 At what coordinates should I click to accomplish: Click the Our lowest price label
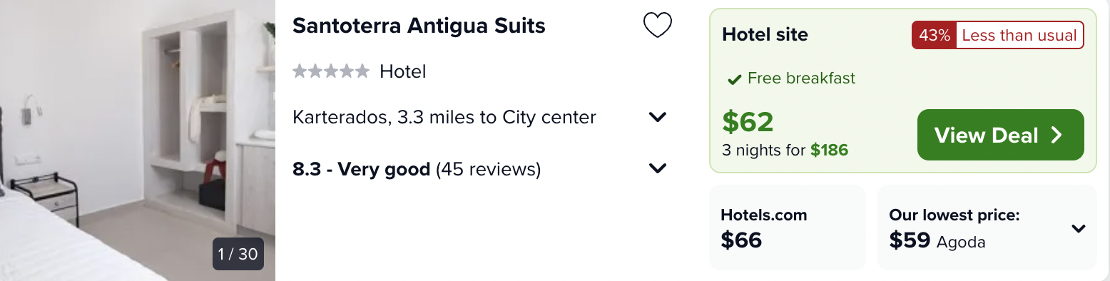click(x=954, y=215)
